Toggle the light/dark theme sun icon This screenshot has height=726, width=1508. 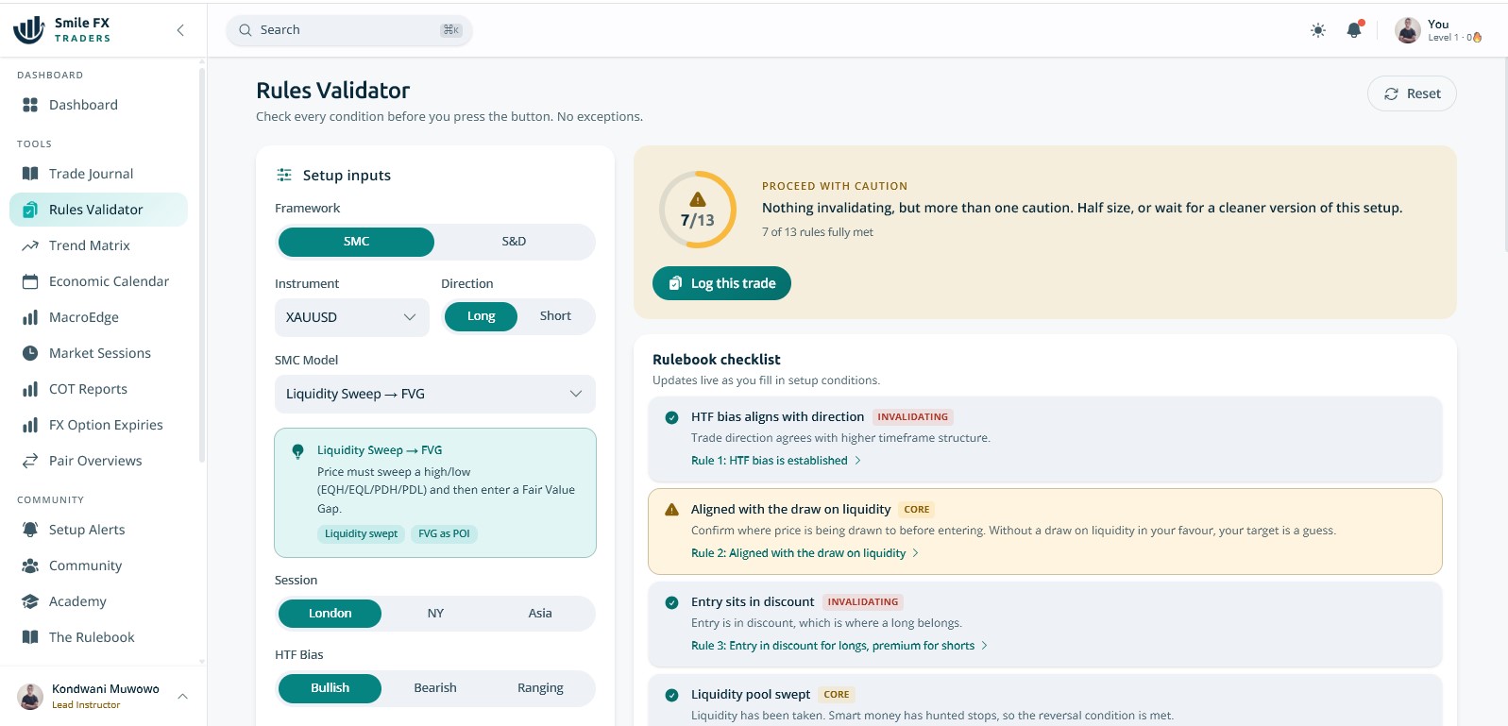click(x=1318, y=30)
